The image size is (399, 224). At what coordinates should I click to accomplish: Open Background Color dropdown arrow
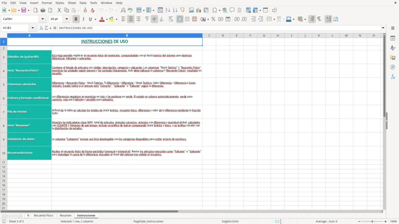tap(117, 19)
